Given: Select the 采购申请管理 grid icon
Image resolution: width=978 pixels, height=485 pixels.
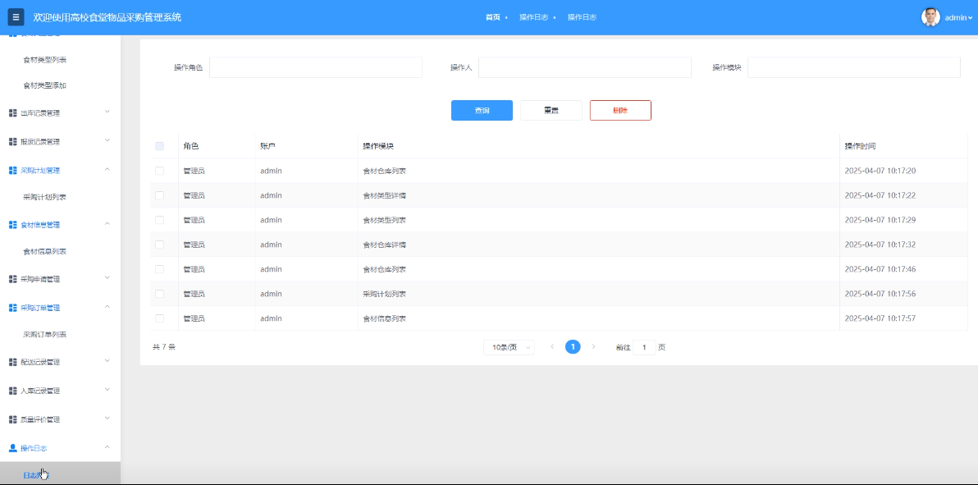Looking at the screenshot, I should [x=12, y=279].
